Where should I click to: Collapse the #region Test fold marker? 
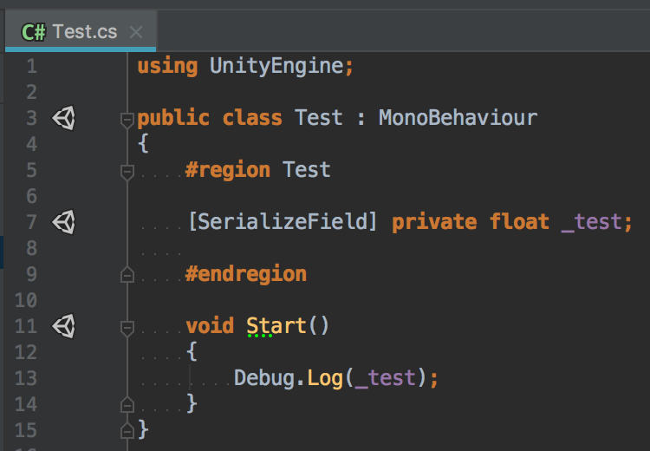tap(127, 173)
